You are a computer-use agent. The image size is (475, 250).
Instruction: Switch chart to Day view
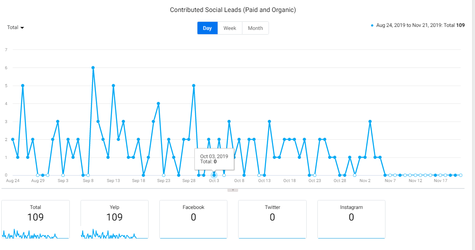coord(207,28)
